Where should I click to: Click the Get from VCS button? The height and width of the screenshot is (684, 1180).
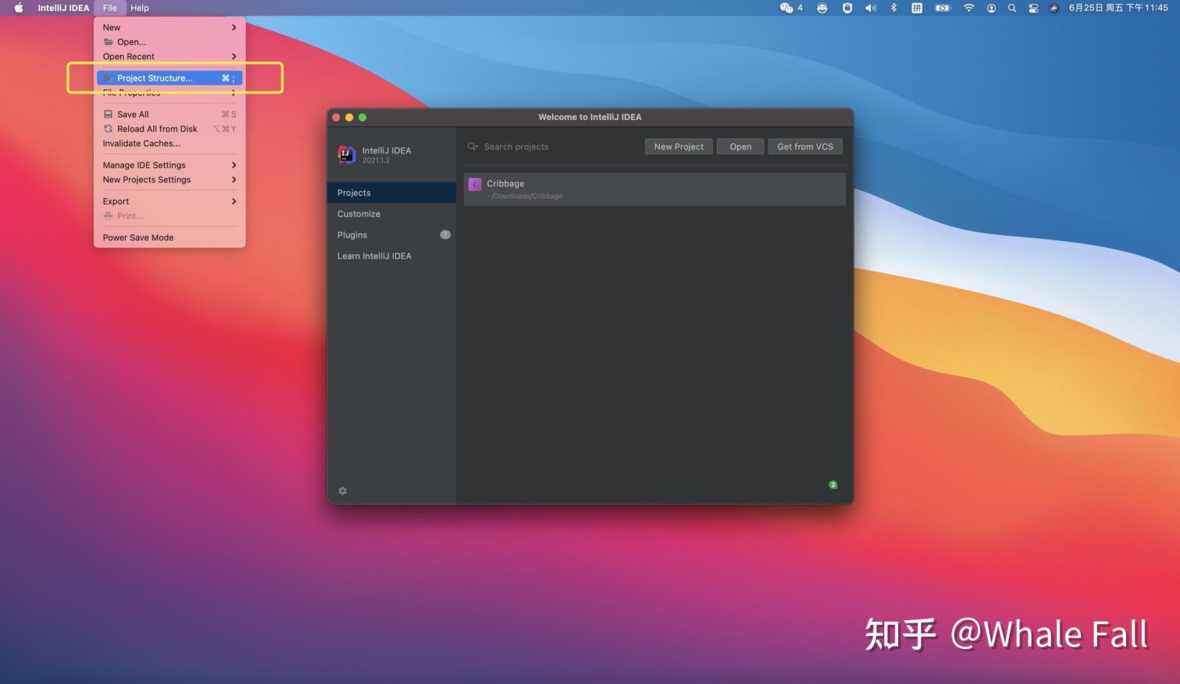(x=805, y=146)
